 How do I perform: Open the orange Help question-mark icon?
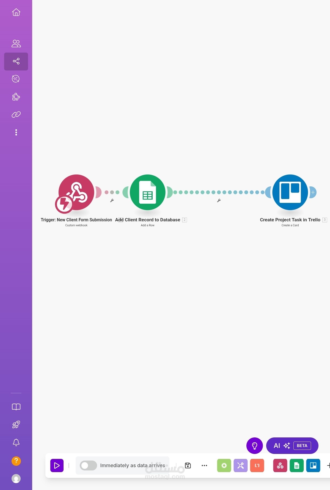pos(16,461)
